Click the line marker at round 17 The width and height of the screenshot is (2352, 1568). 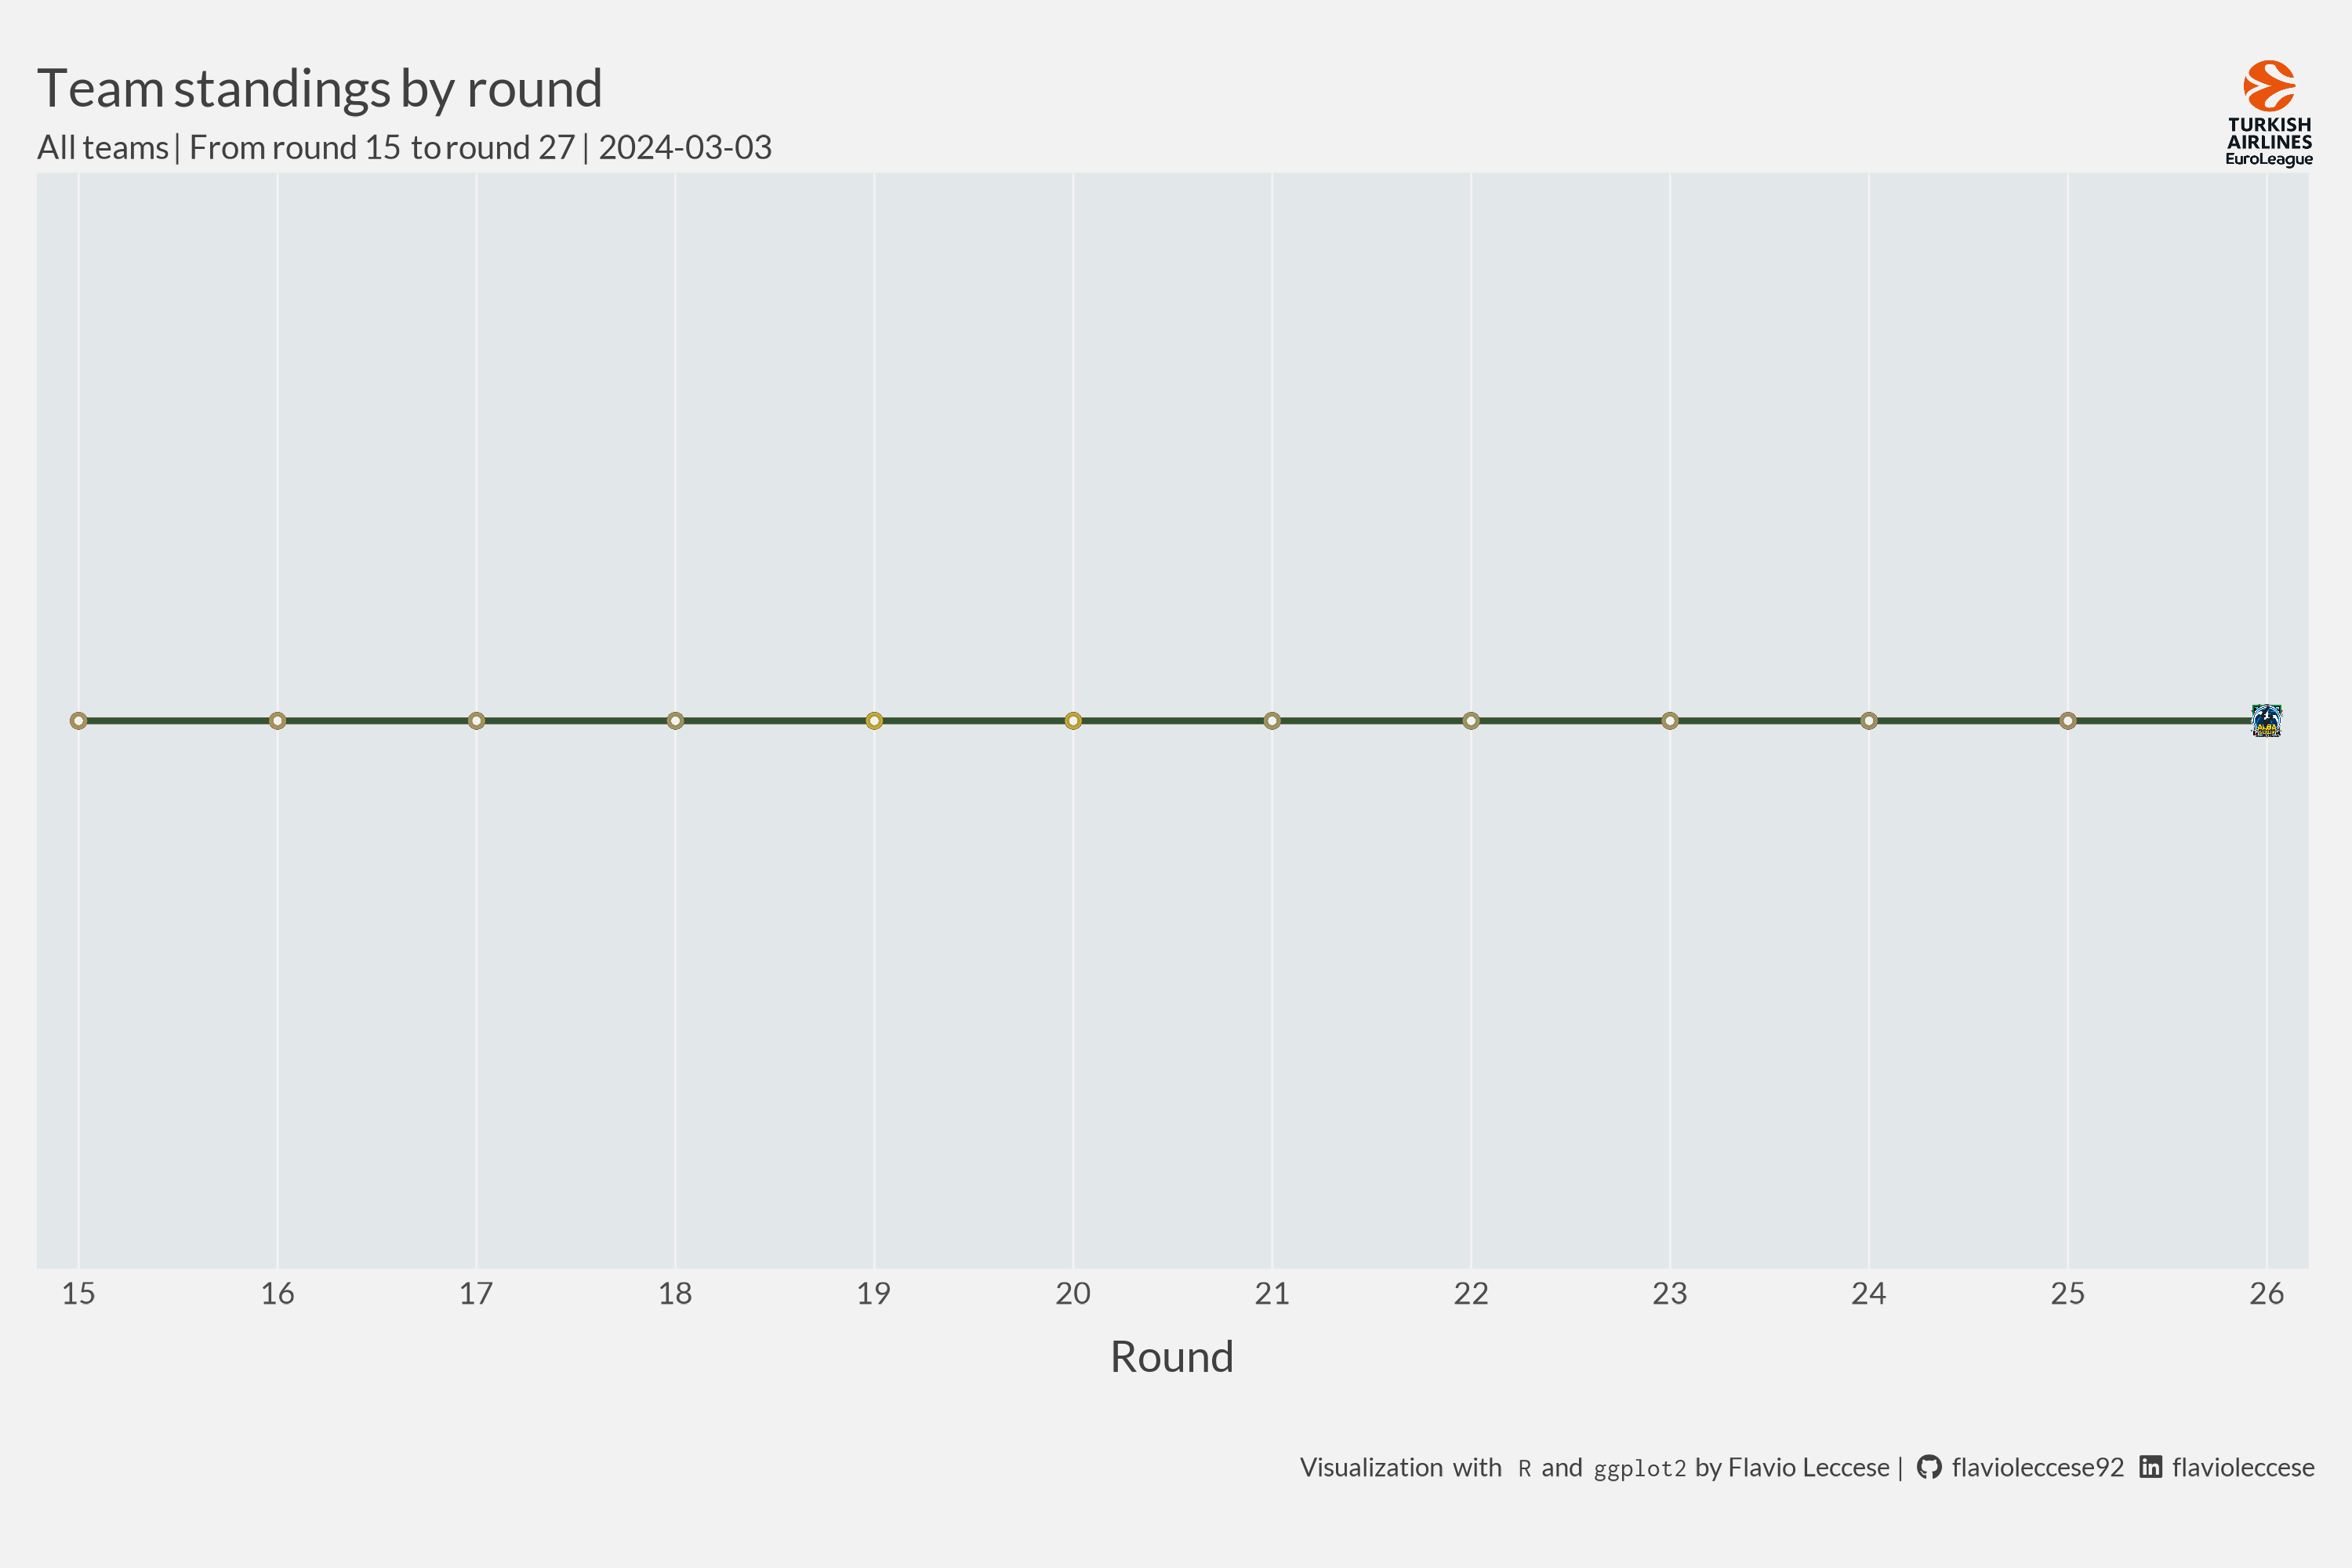[477, 721]
